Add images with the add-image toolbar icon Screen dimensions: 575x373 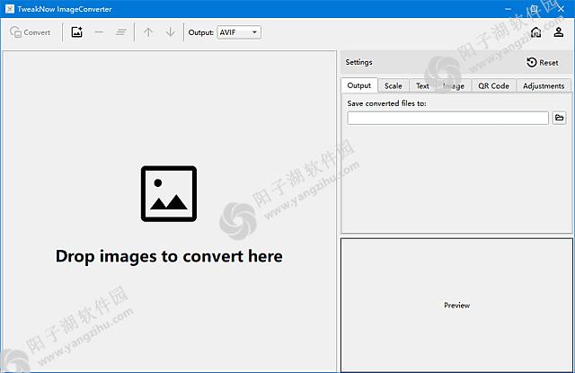(x=76, y=32)
